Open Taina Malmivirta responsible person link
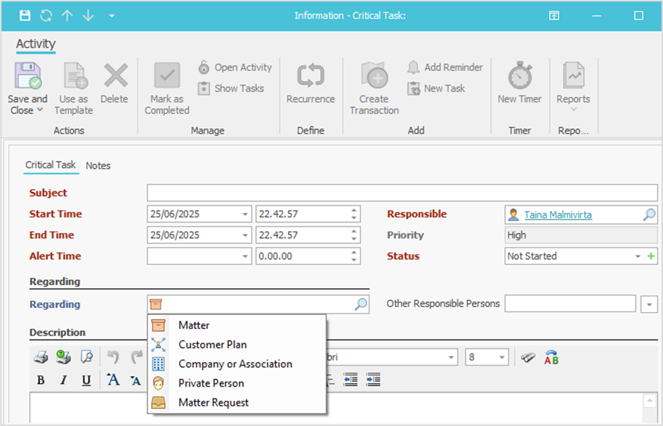This screenshot has width=663, height=426. pos(558,214)
